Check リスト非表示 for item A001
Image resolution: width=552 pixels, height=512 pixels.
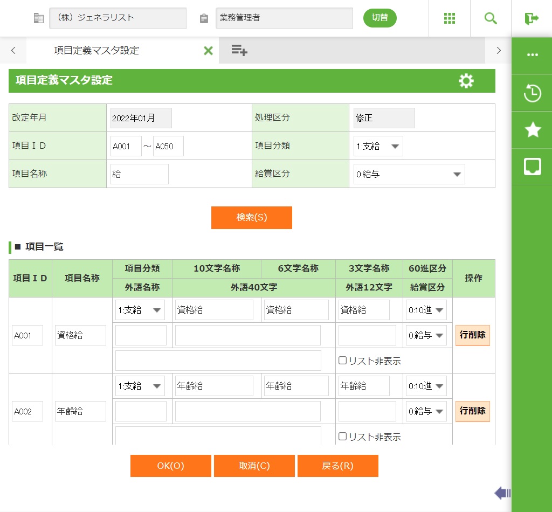click(x=342, y=361)
